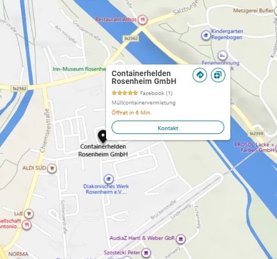277x259 pixels.
Task: Open the ALDI SÜD shopping cart icon
Action: 52,168
